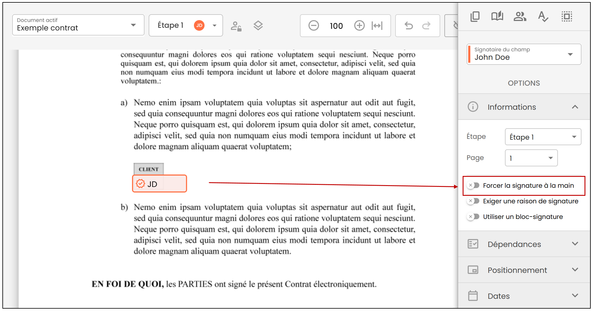Open the signers people icon panel
Screen dimensions: 594x311
(520, 16)
